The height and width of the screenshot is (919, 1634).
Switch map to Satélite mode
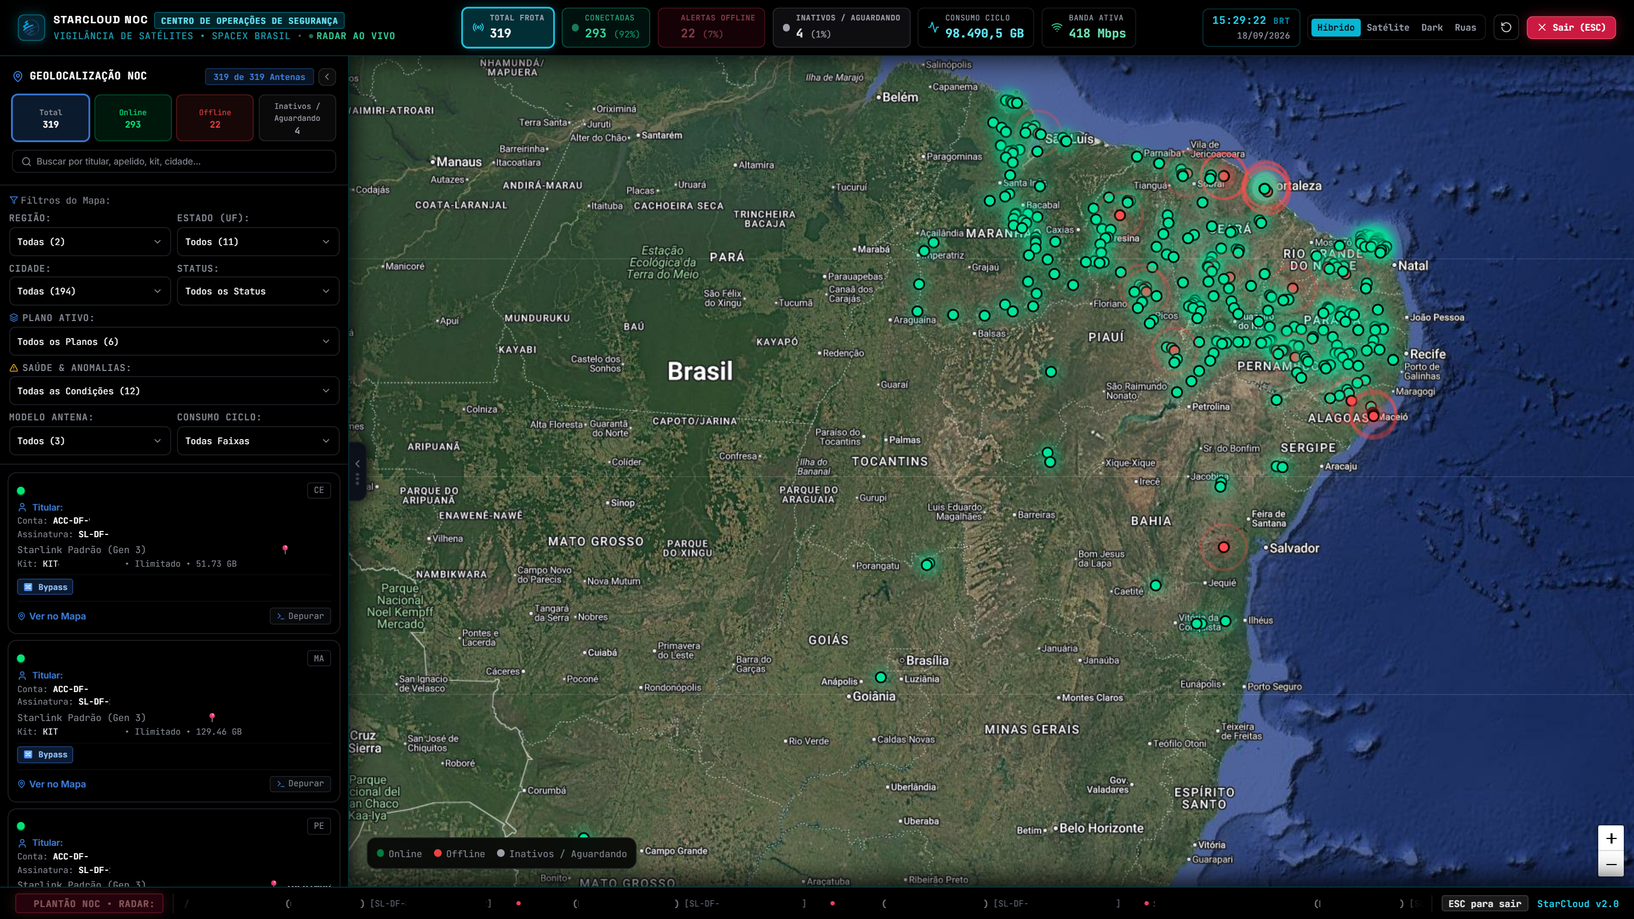1387,27
